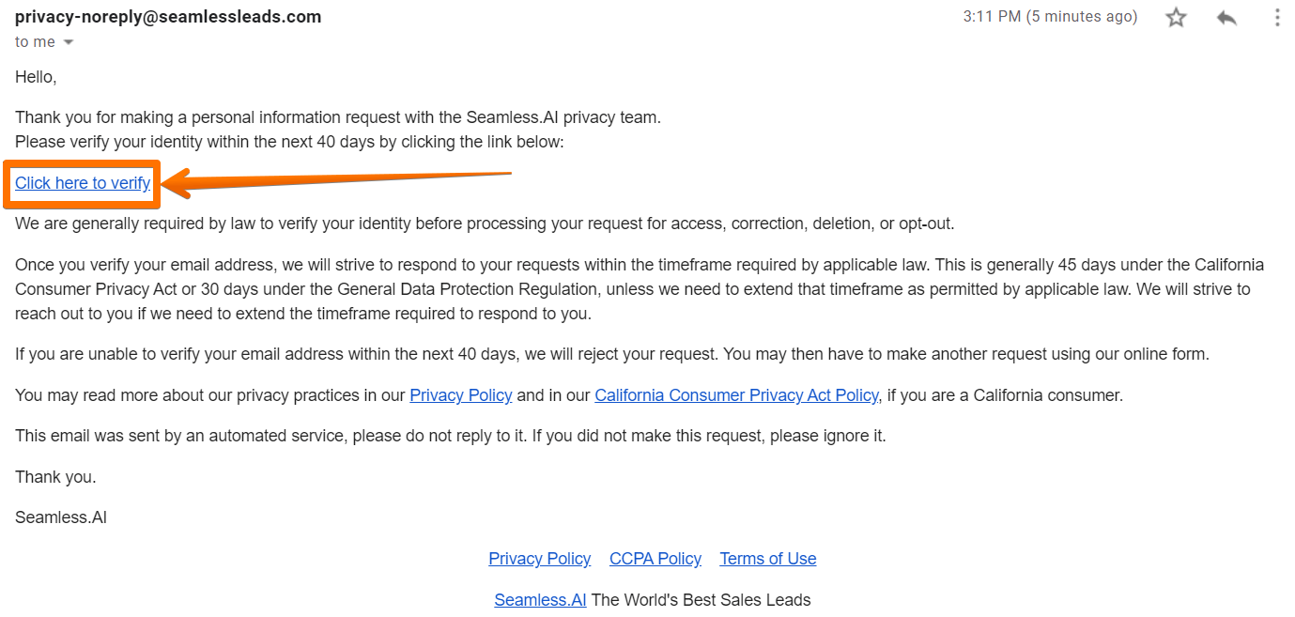The image size is (1295, 617).
Task: Star this email message
Action: click(1176, 18)
